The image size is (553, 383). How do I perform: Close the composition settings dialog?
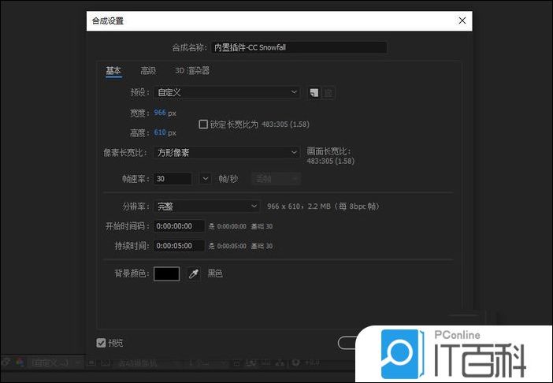pyautogui.click(x=462, y=20)
